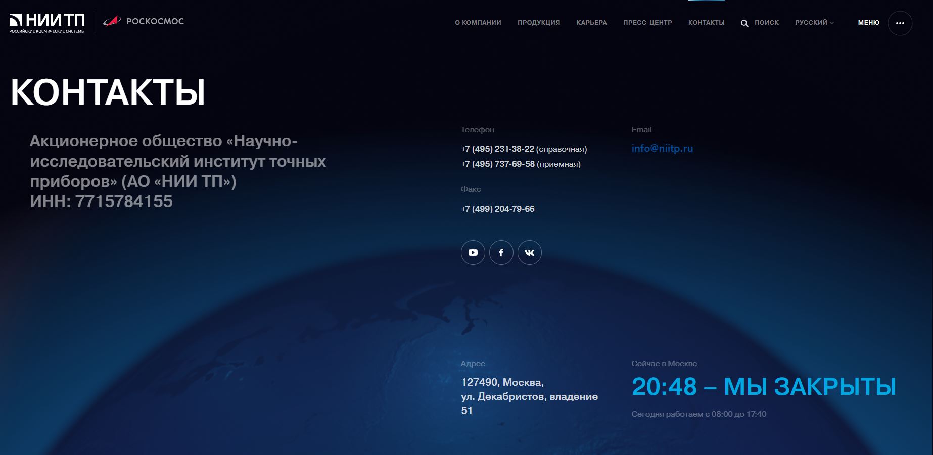
Task: Click the приёмная phone number +7 (495) 737-69-58
Action: pyautogui.click(x=498, y=164)
